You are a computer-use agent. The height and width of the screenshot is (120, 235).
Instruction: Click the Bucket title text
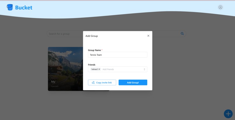point(24,8)
